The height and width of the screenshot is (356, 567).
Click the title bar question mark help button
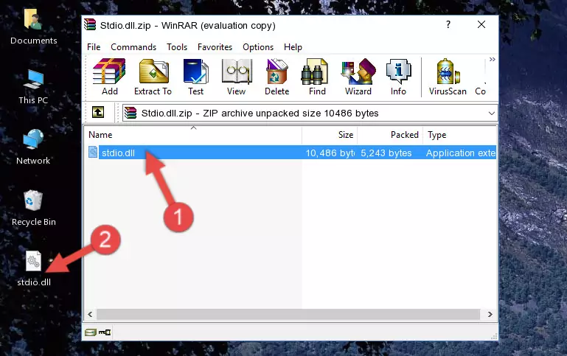pos(448,24)
